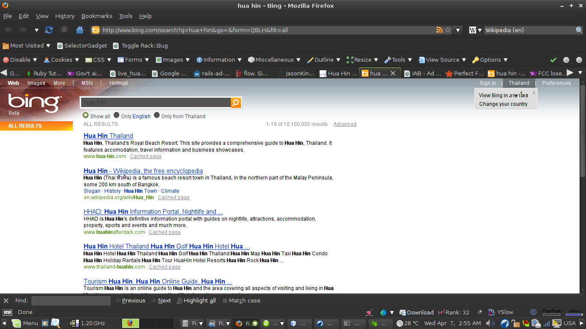Select the Show all radio button
The image size is (586, 329).
click(x=86, y=115)
